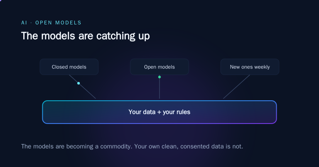The height and width of the screenshot is (167, 319).
Task: Click the green dot under Open models
Action: pyautogui.click(x=159, y=77)
